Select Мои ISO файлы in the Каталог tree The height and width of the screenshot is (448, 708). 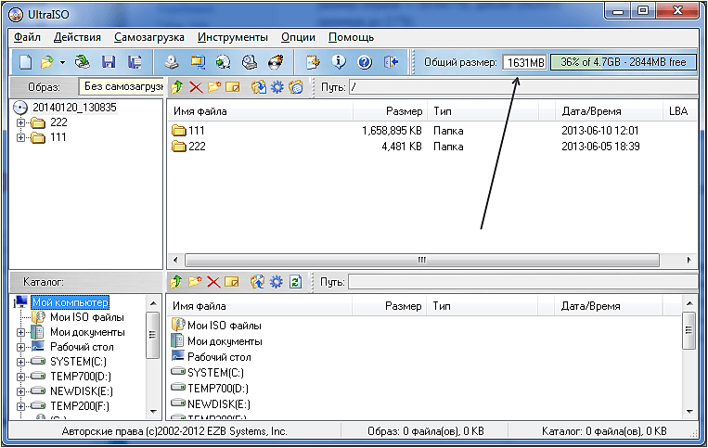(87, 317)
